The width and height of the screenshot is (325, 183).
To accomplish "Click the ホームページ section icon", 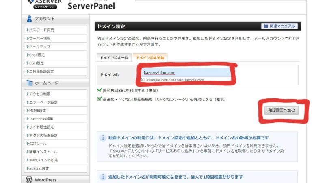I will pos(30,83).
